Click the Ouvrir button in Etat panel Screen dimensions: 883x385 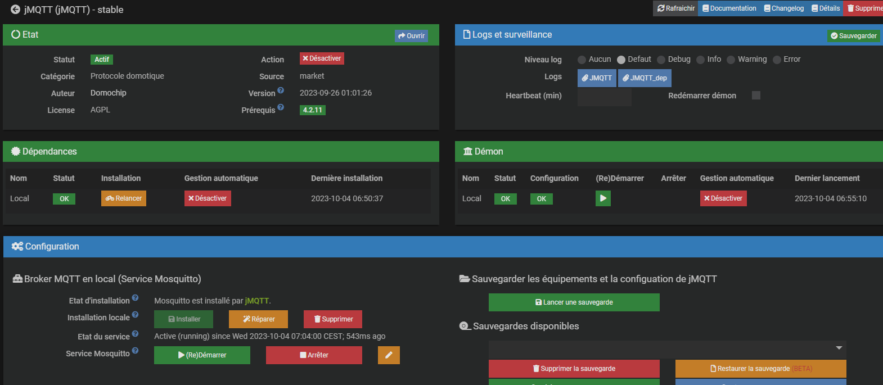(x=411, y=36)
